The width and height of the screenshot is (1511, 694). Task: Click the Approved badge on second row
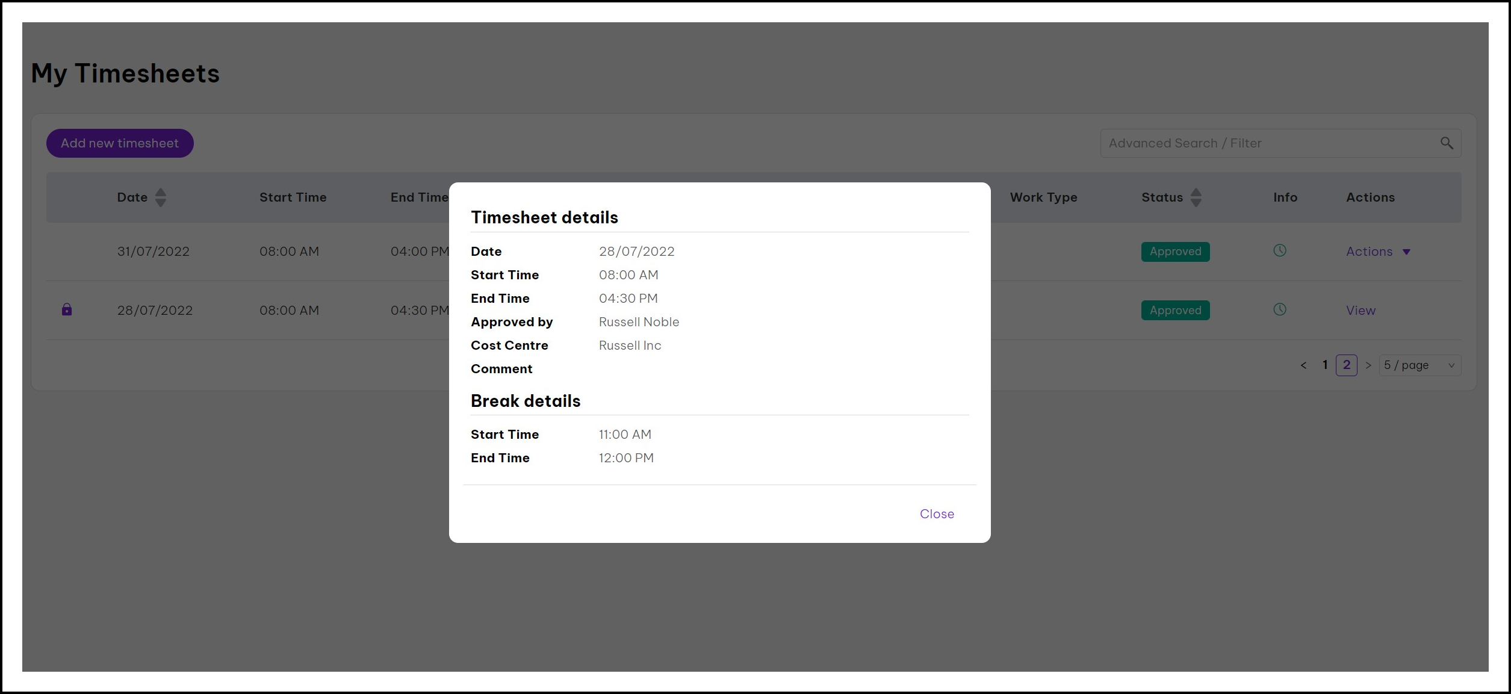(1174, 311)
